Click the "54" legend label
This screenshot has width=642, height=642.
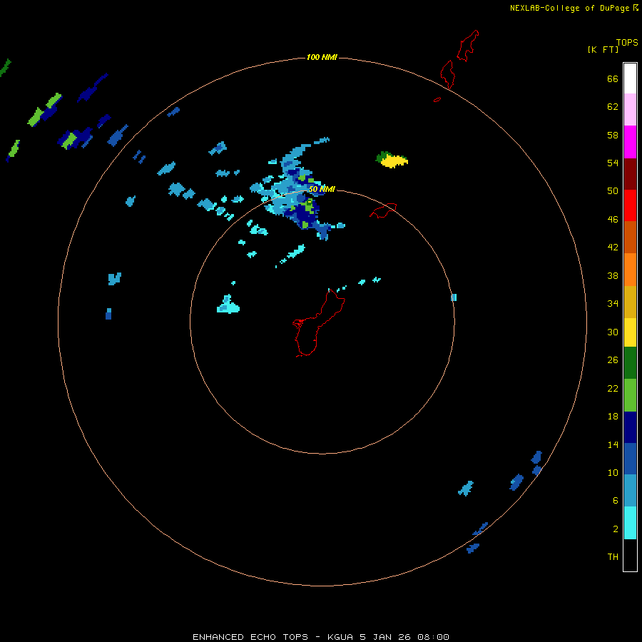pos(613,163)
